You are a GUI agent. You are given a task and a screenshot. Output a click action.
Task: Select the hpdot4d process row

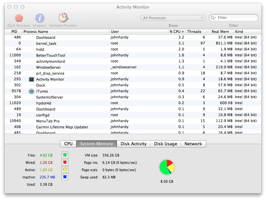[133, 103]
